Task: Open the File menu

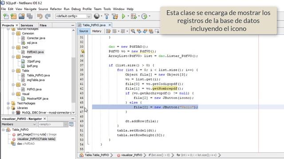Action: (x=3, y=9)
